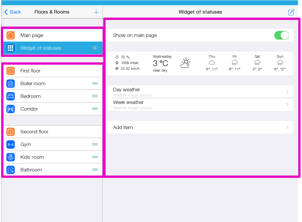Click the Boiler room reorder handle

tap(95, 83)
